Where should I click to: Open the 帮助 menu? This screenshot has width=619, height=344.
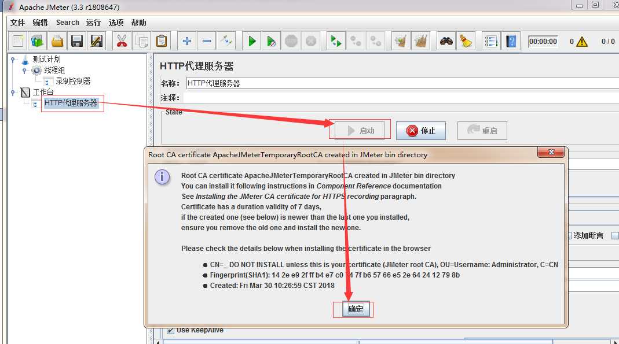pos(138,23)
